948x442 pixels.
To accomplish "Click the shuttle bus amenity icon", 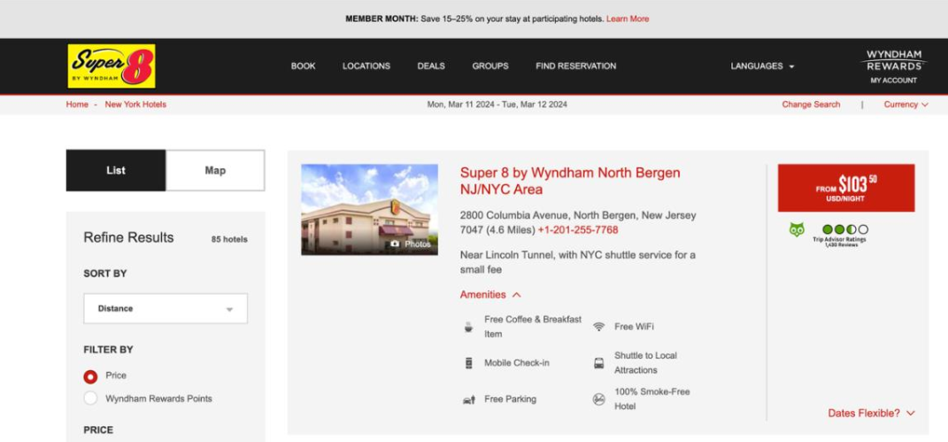I will click(598, 363).
